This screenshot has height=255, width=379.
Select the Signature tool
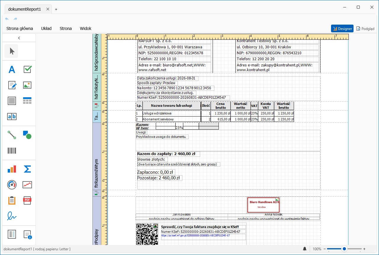click(12, 216)
